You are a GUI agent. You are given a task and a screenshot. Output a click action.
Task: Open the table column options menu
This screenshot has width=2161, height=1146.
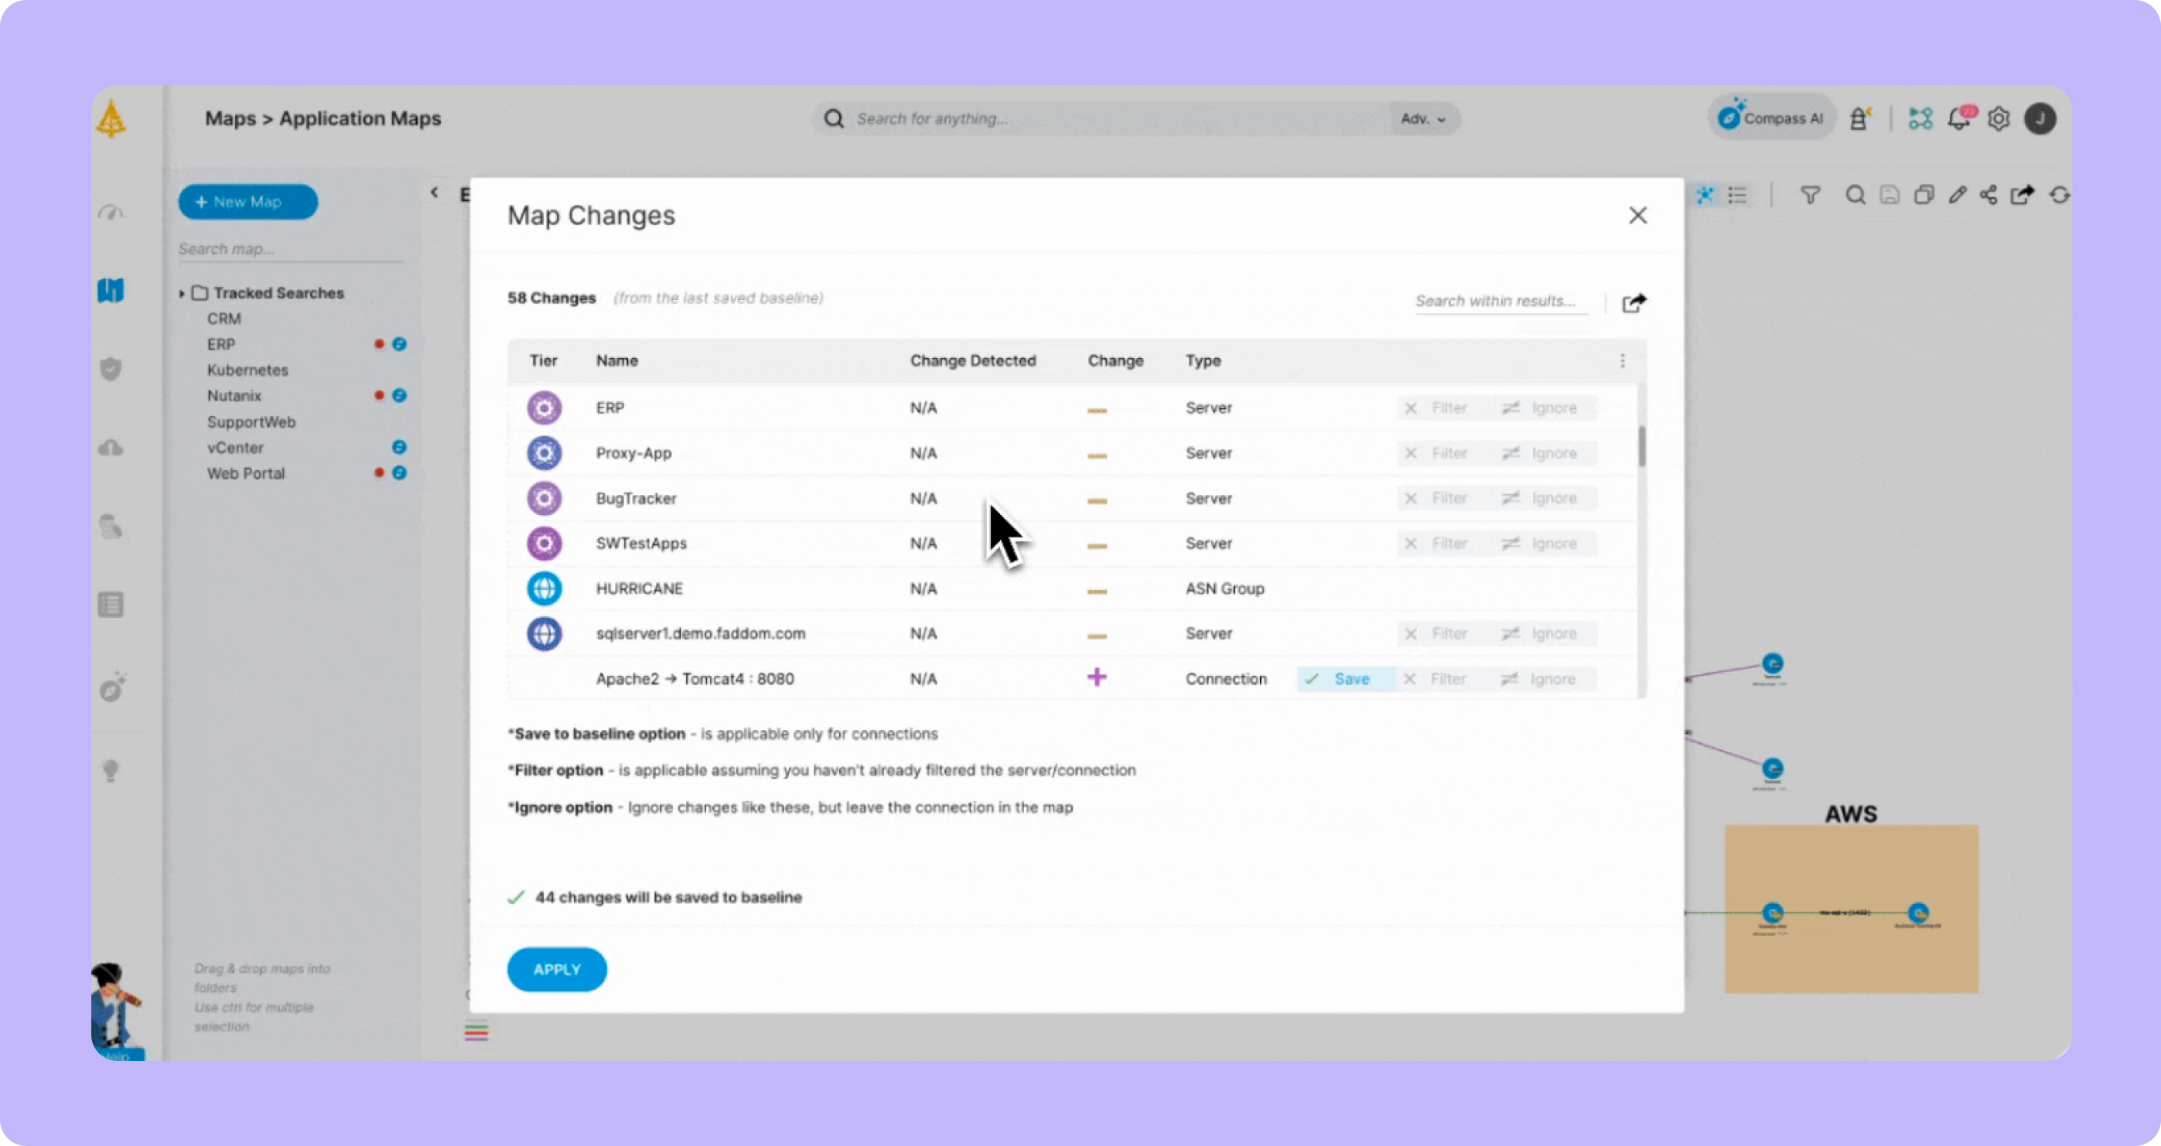pos(1623,361)
